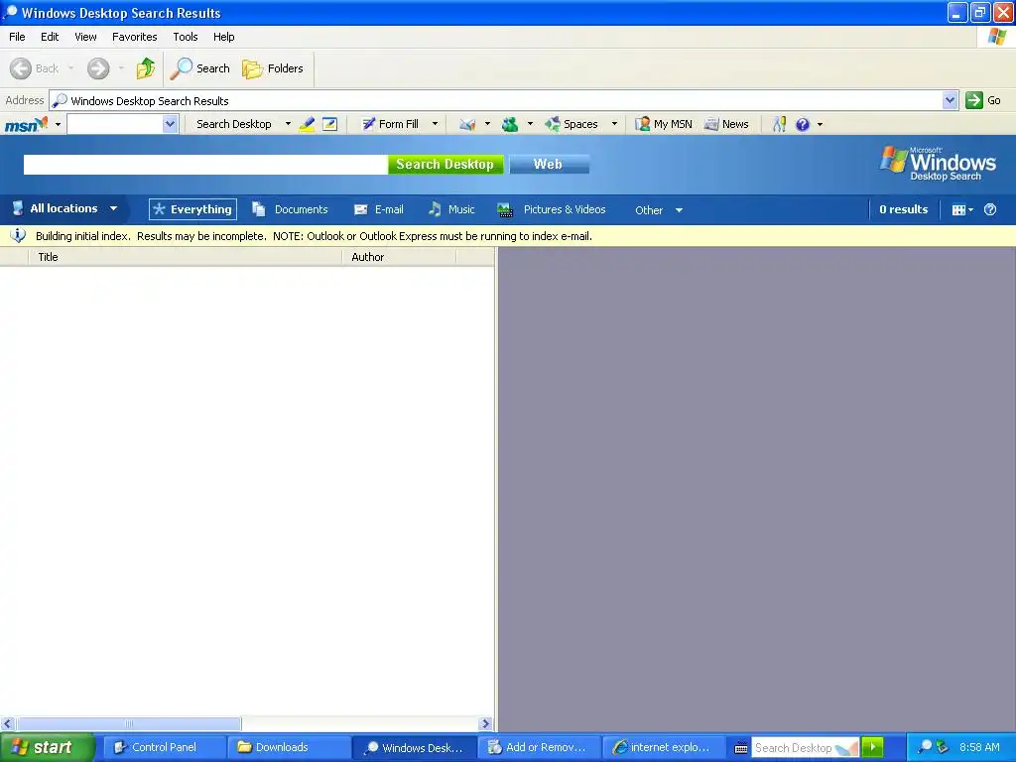Image resolution: width=1016 pixels, height=762 pixels.
Task: Open the Windows Start menu
Action: (47, 747)
